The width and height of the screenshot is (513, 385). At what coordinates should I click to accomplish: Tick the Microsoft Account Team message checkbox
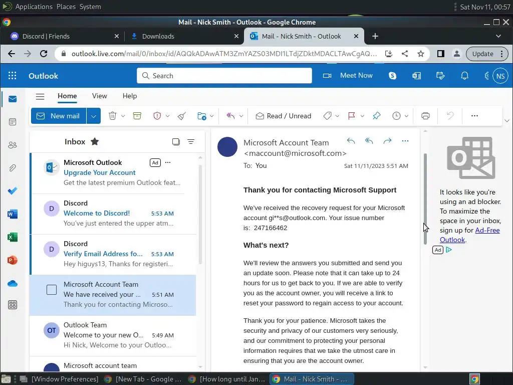click(52, 290)
